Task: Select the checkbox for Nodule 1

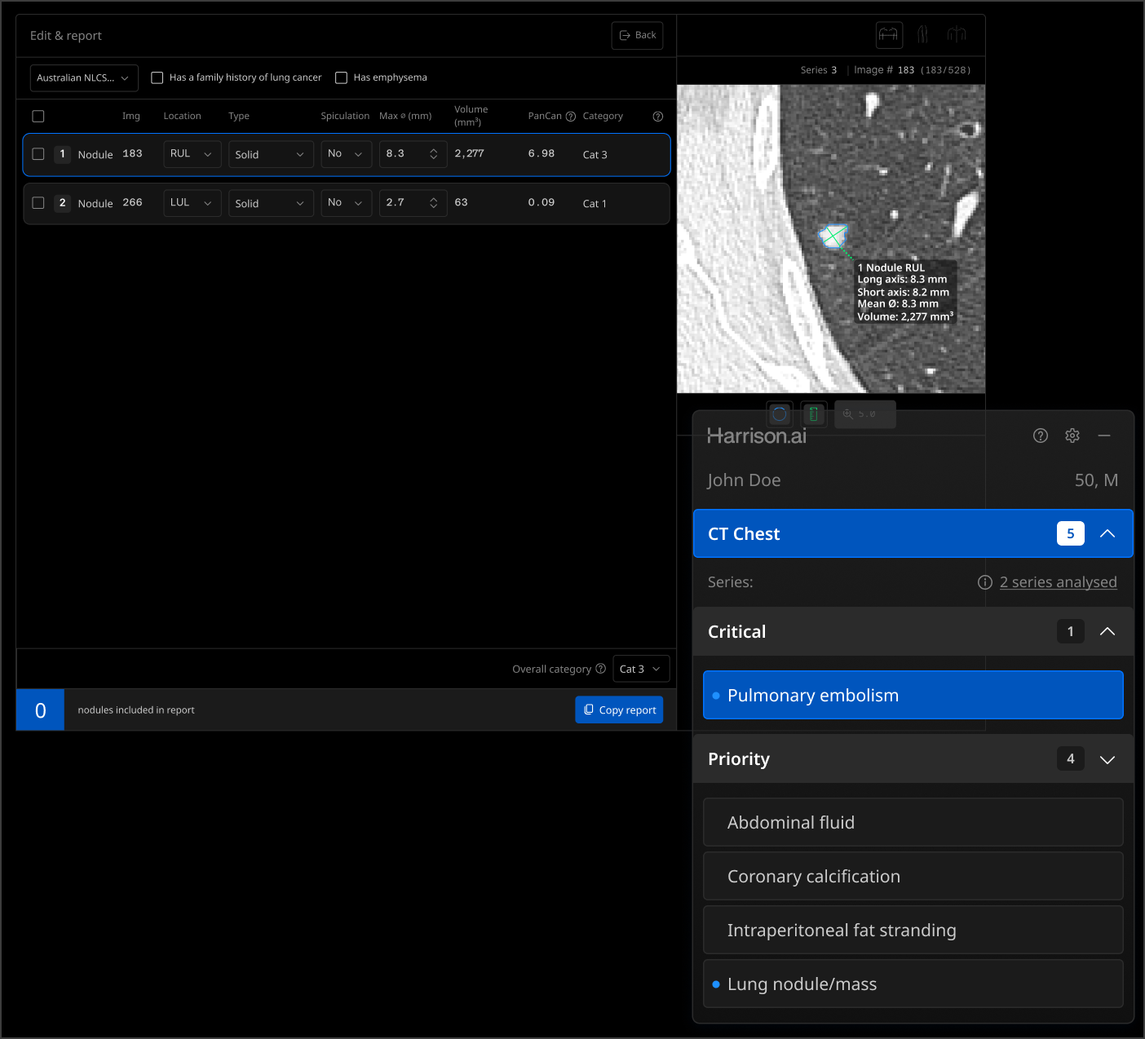Action: [x=38, y=154]
